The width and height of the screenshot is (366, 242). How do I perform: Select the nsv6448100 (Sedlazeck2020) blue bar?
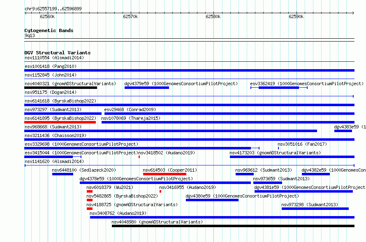63,174
